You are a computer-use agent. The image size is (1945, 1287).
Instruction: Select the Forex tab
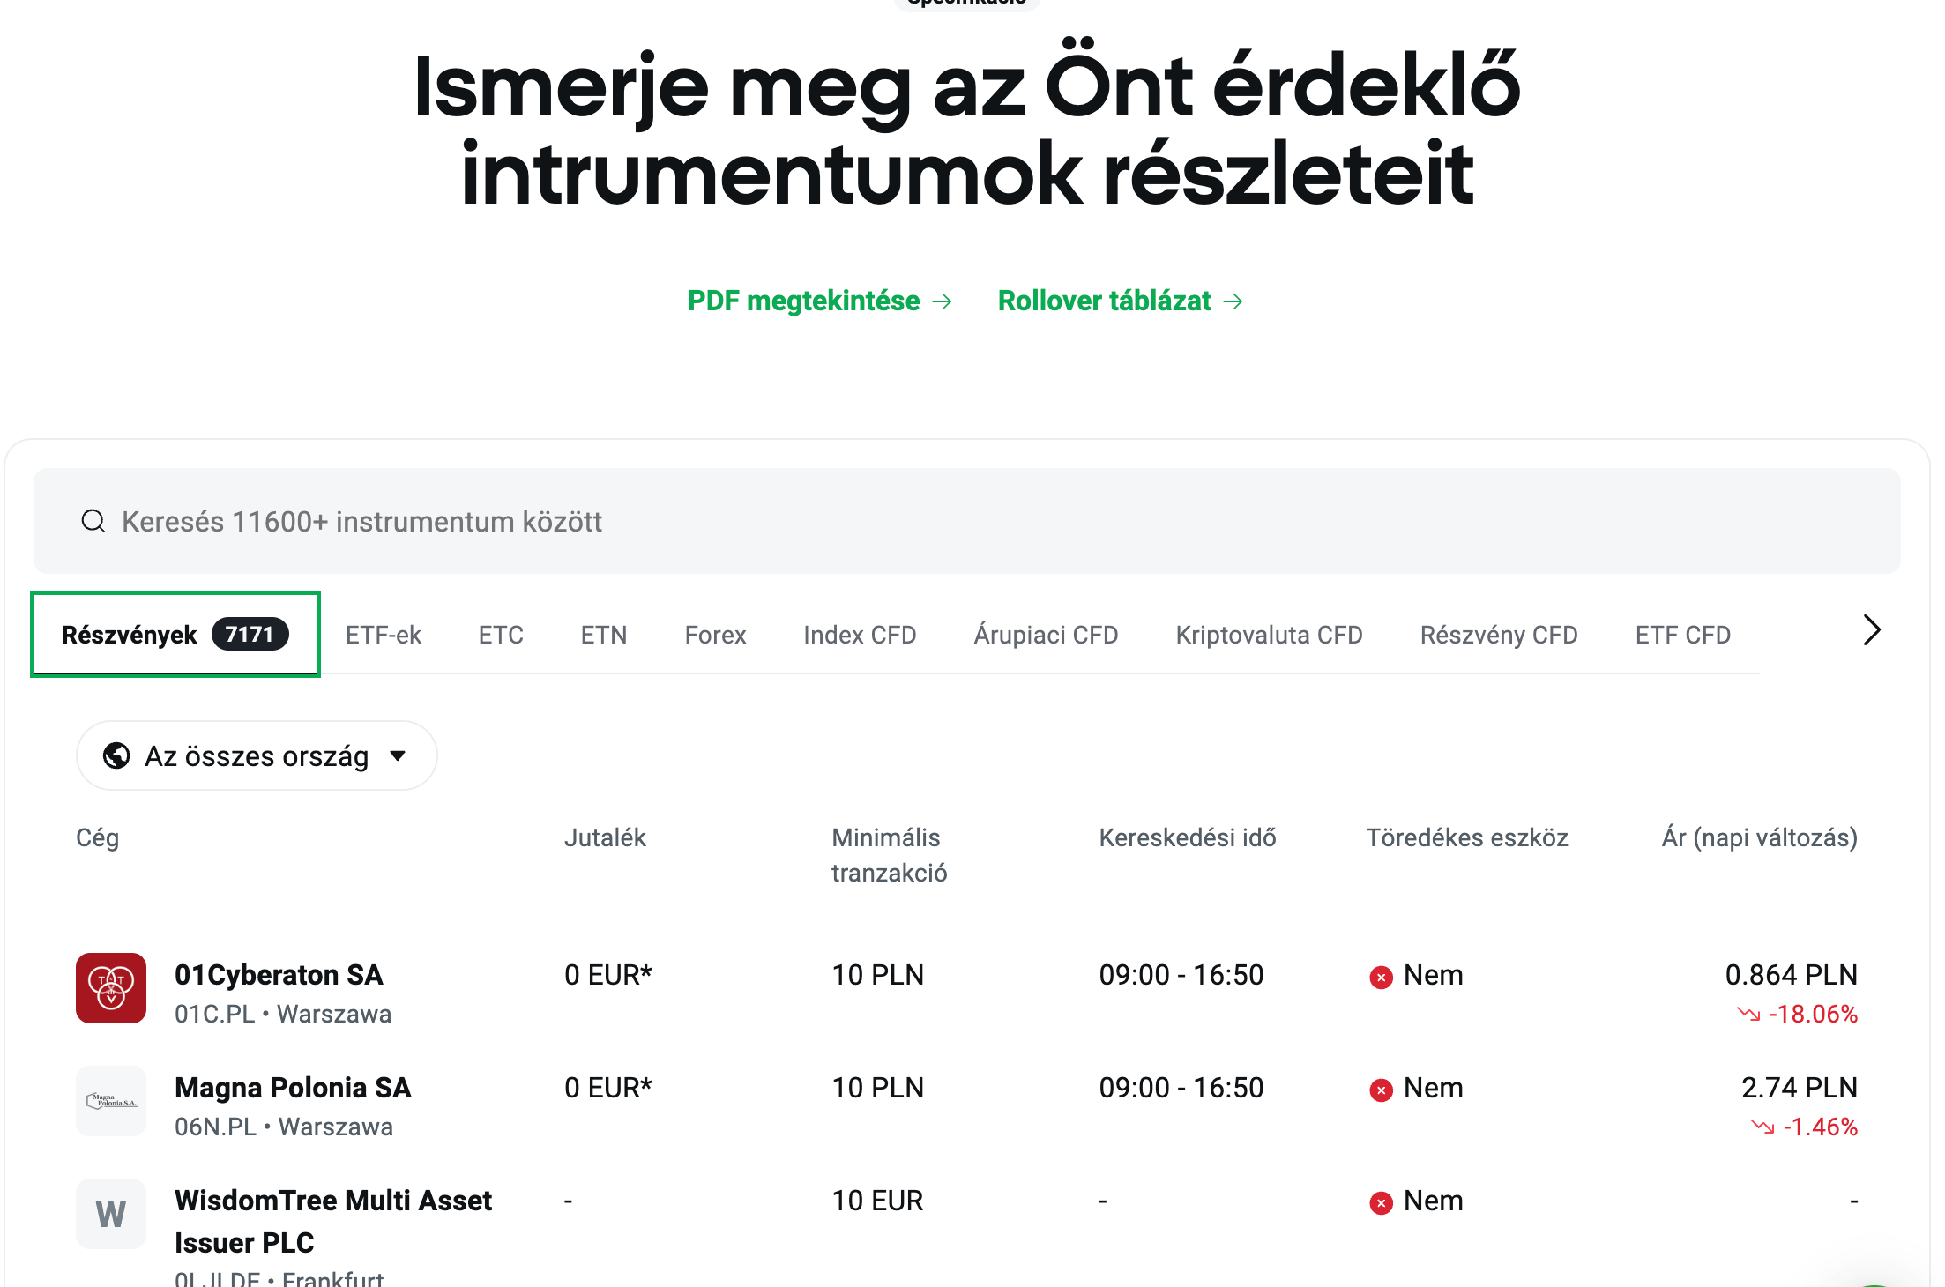click(715, 635)
